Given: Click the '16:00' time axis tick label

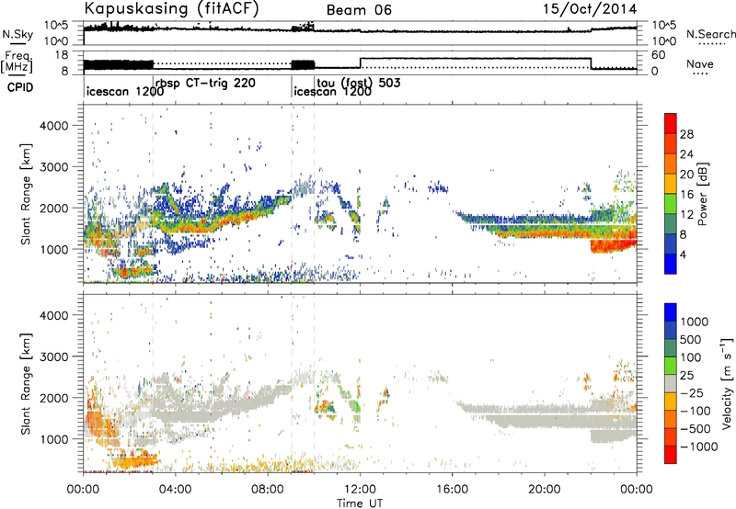Looking at the screenshot, I should (452, 490).
